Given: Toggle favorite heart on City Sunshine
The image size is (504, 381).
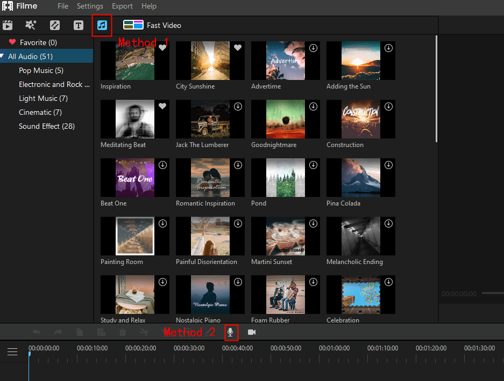Looking at the screenshot, I should pyautogui.click(x=238, y=48).
